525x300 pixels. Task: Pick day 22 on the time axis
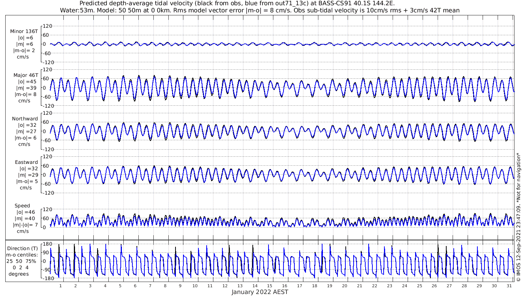tap(374, 286)
